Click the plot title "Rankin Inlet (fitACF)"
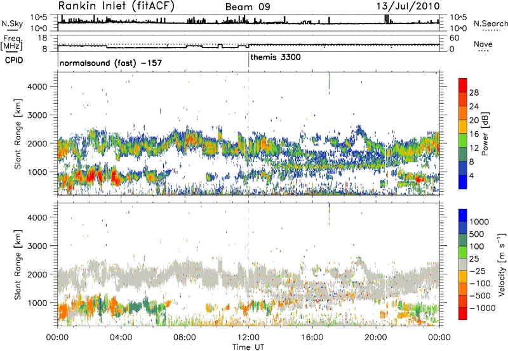Image resolution: width=508 pixels, height=351 pixels. pyautogui.click(x=116, y=6)
